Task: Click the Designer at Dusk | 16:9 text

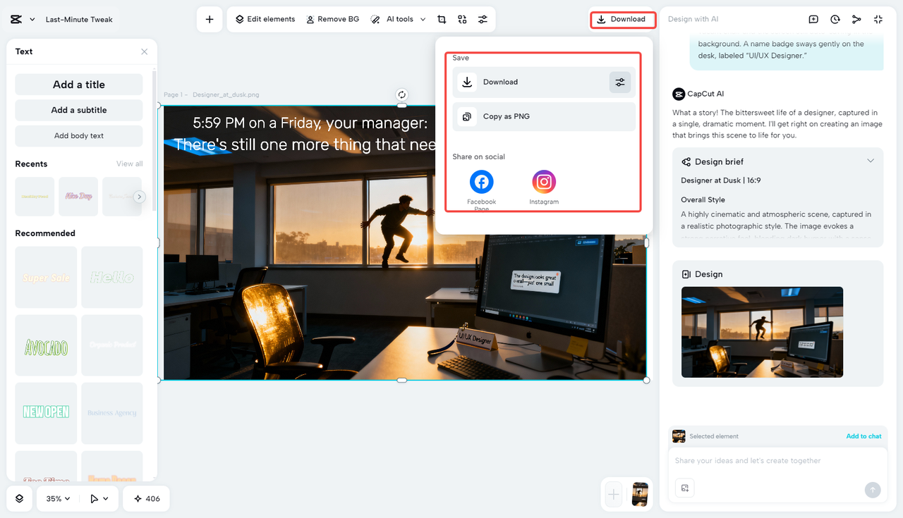Action: coord(720,180)
